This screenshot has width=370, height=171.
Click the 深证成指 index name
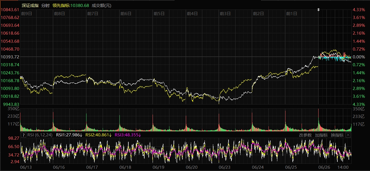click(x=30, y=6)
